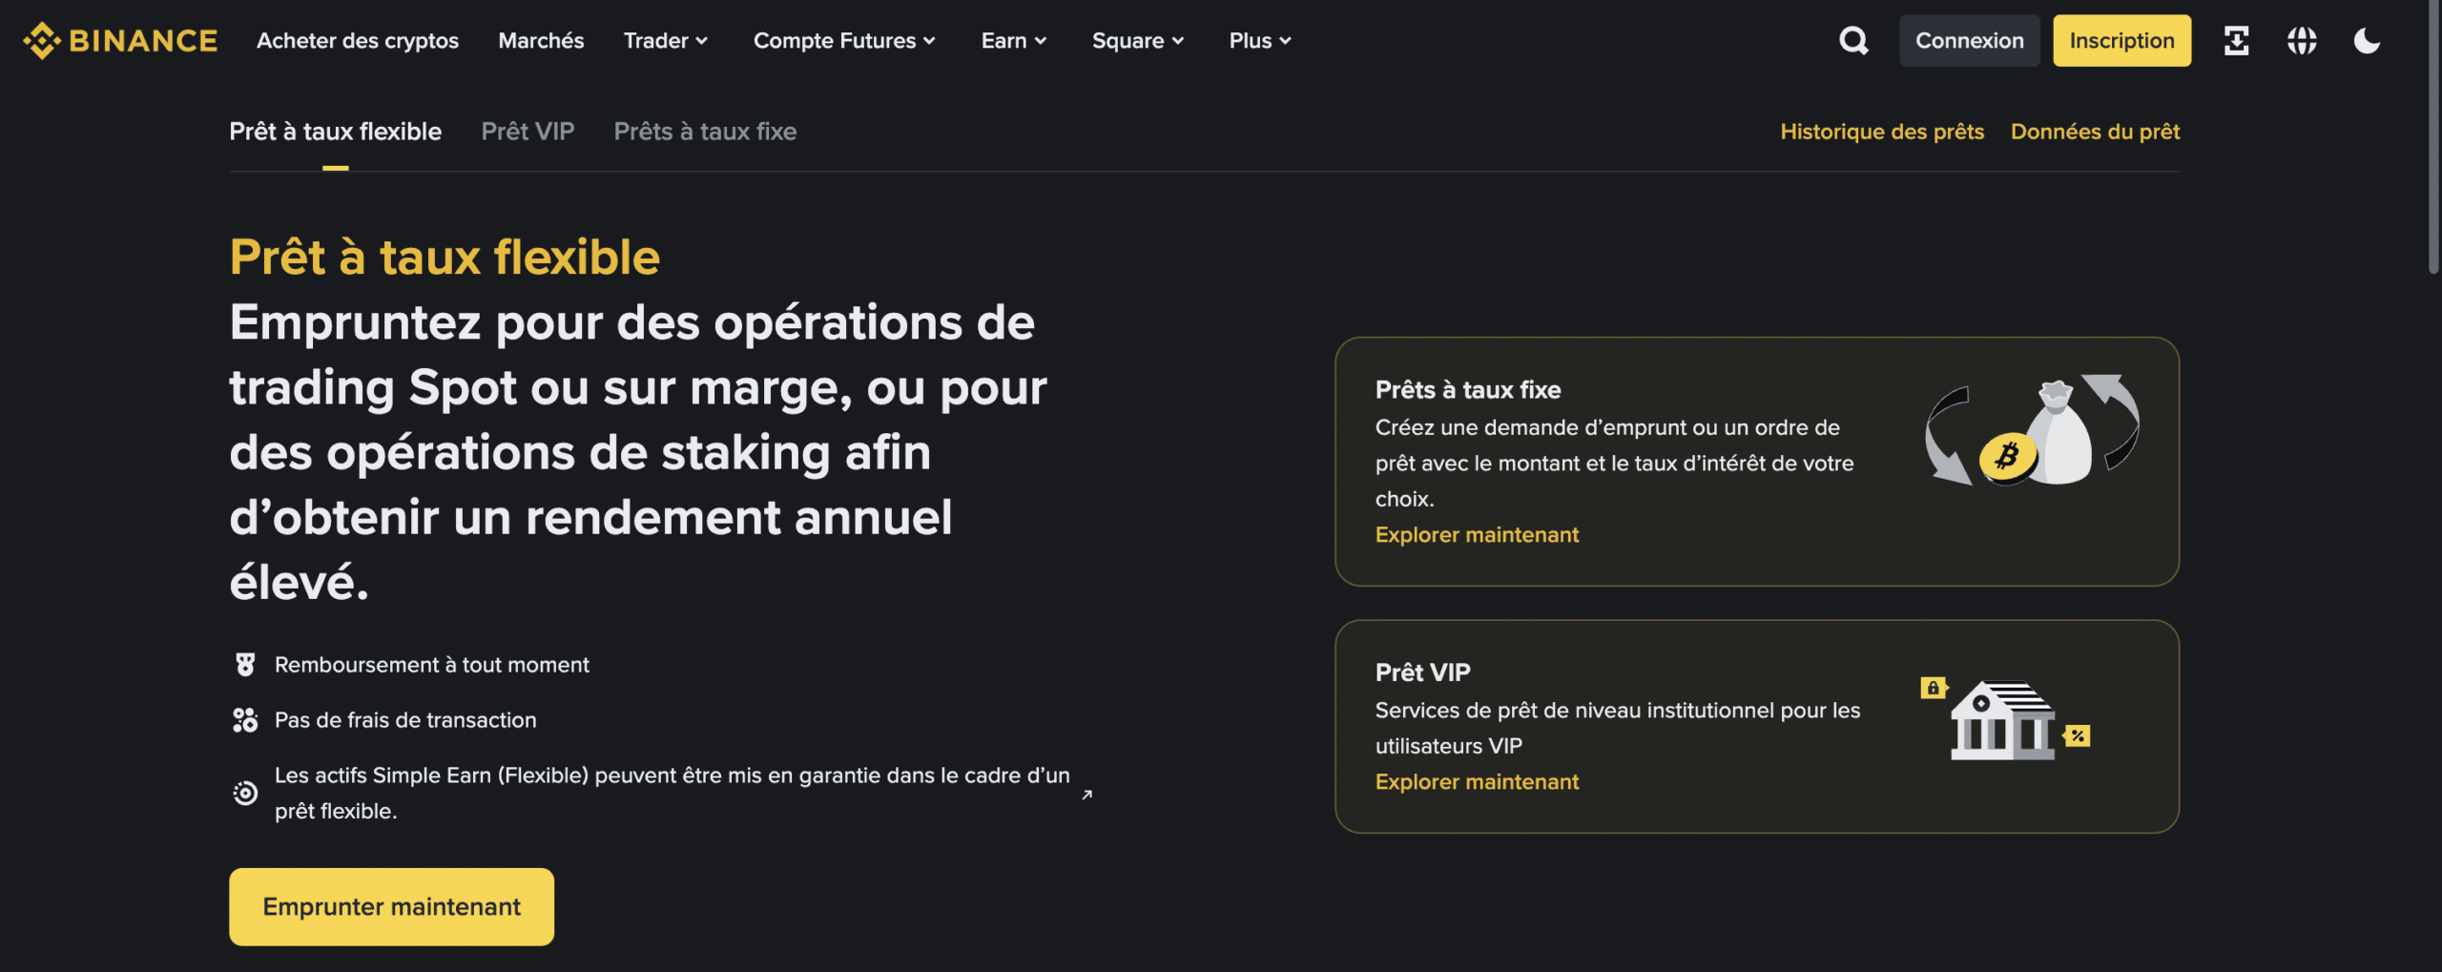Click the VIP bank building illustration
The image size is (2442, 972).
click(x=2004, y=720)
